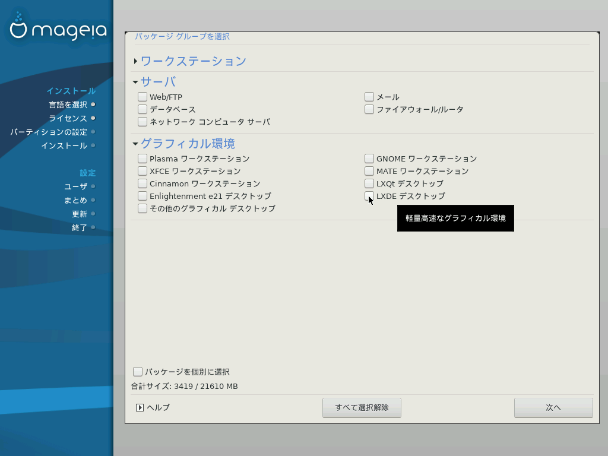Toggle パッケージを個別に選択 checkbox

[x=138, y=372]
